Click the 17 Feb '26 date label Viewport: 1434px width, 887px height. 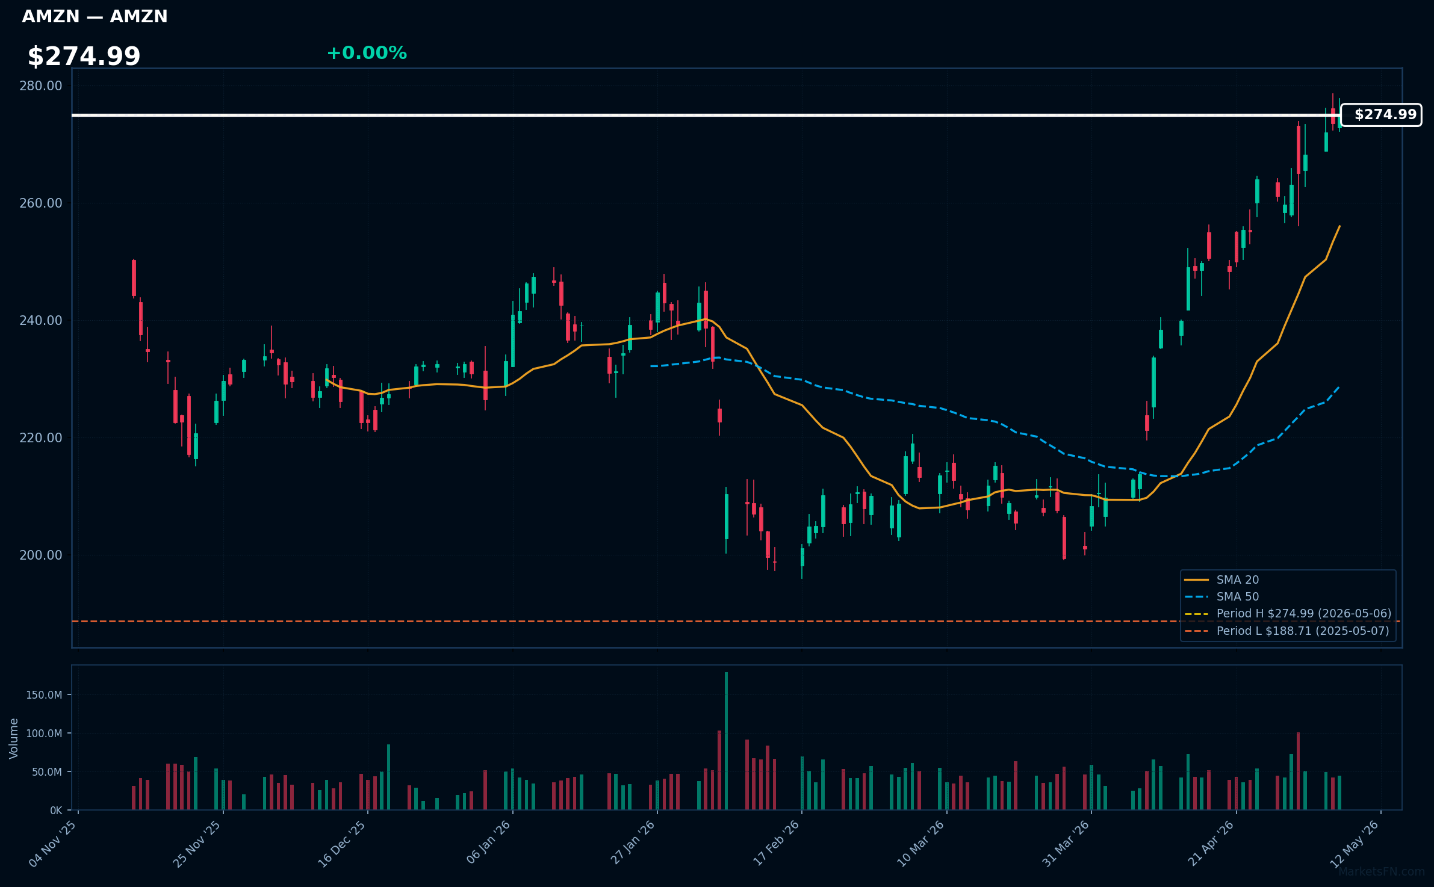point(777,842)
